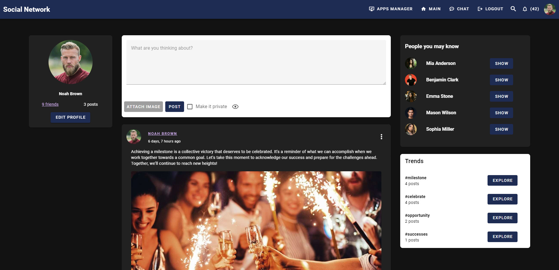Click Mason Wilson's avatar
Image resolution: width=559 pixels, height=270 pixels.
pyautogui.click(x=411, y=113)
